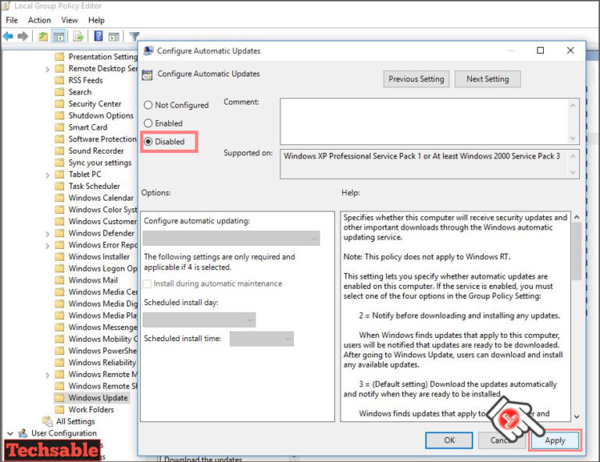Click the Back arrow toolbar icon

[x=8, y=36]
